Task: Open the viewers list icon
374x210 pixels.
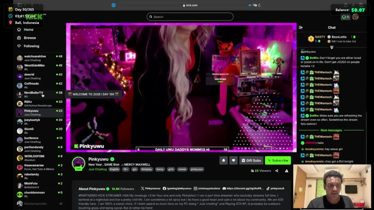Action: (x=252, y=171)
